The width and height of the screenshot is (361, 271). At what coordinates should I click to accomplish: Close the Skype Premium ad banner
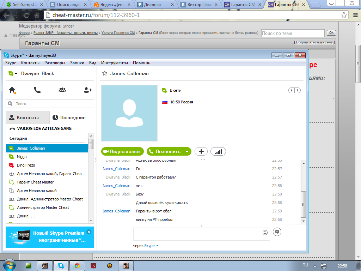[89, 232]
